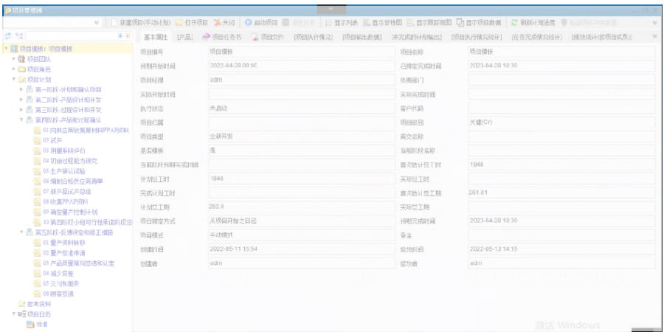Click the 刷新计划进度 refresh button
Viewport: 664px width, 332px height.
[533, 22]
